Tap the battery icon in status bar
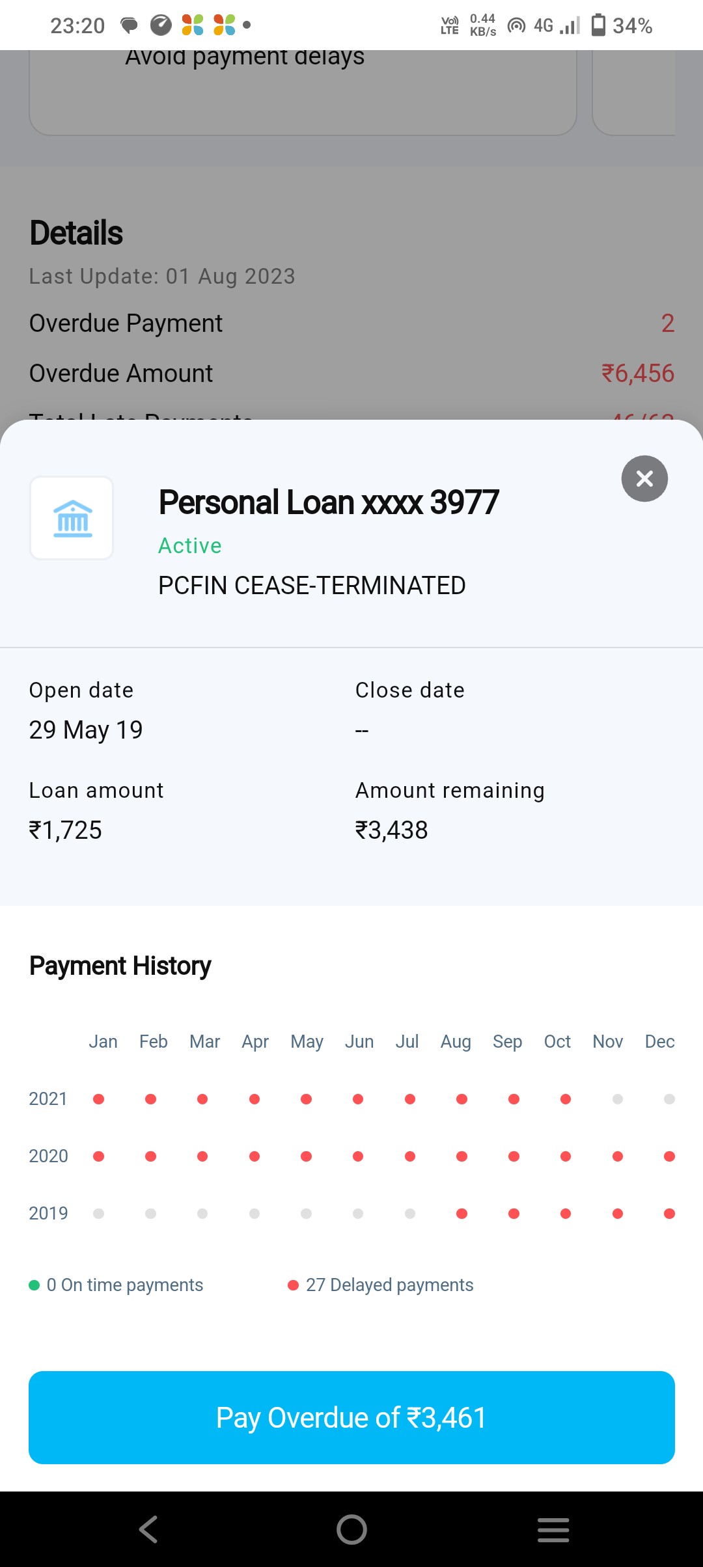Image resolution: width=703 pixels, height=1567 pixels. [x=598, y=25]
